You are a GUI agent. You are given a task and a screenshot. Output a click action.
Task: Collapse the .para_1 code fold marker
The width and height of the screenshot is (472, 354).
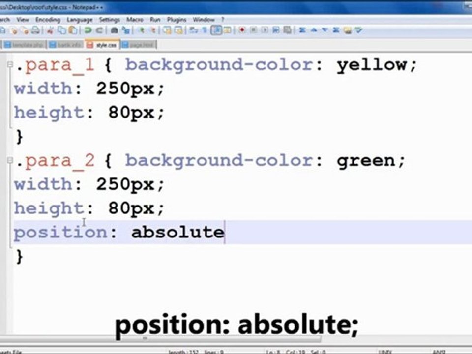coord(10,64)
